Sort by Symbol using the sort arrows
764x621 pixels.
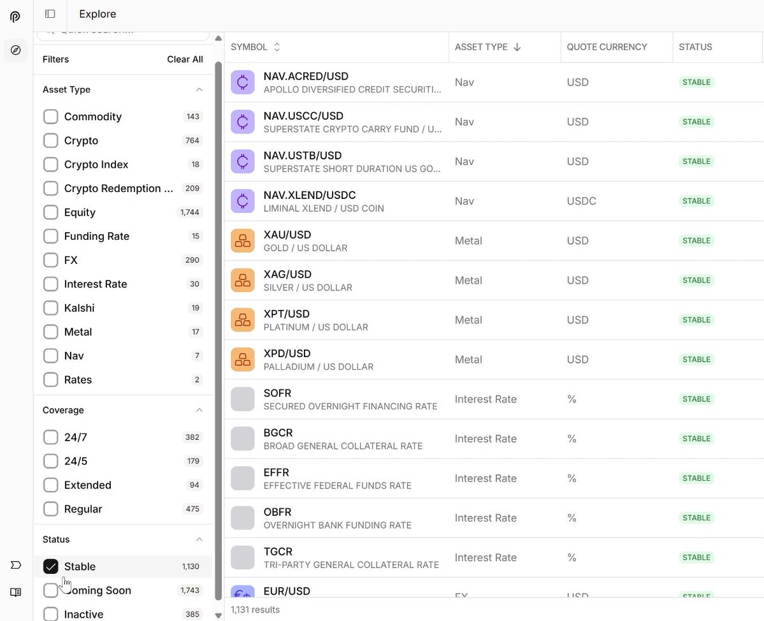pos(277,47)
